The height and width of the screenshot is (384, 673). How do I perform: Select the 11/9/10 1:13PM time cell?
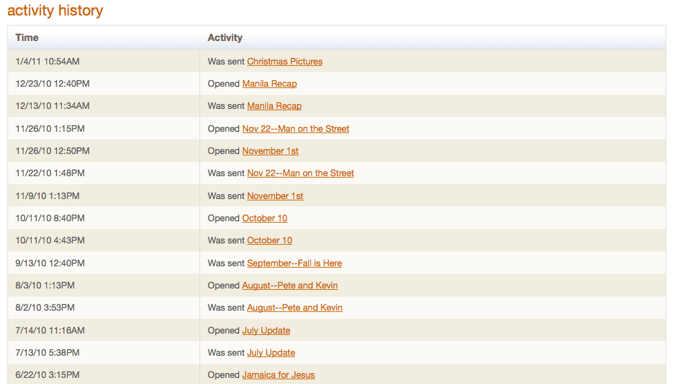pyautogui.click(x=103, y=196)
